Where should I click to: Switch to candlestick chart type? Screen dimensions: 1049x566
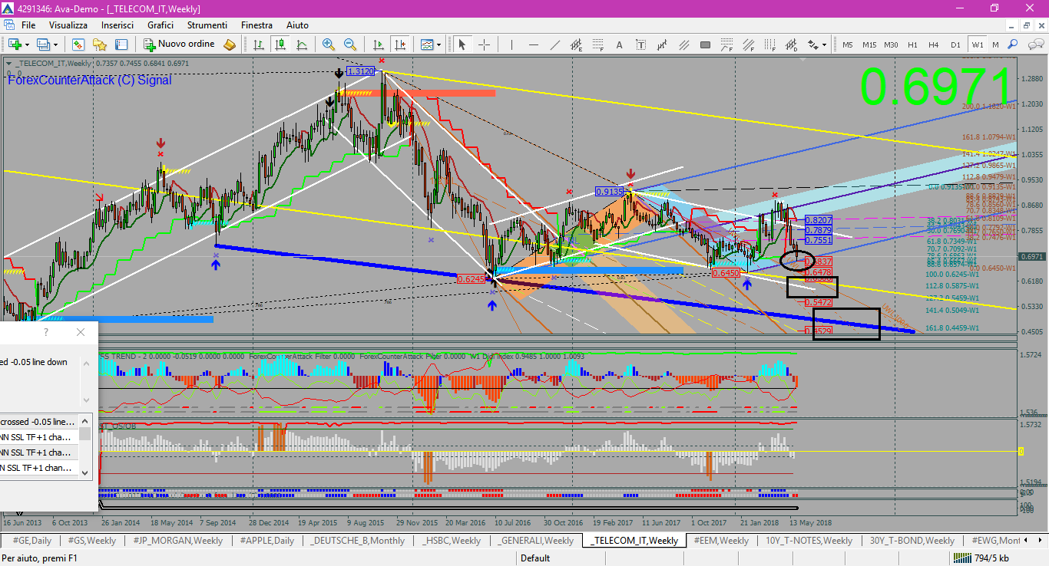click(280, 44)
